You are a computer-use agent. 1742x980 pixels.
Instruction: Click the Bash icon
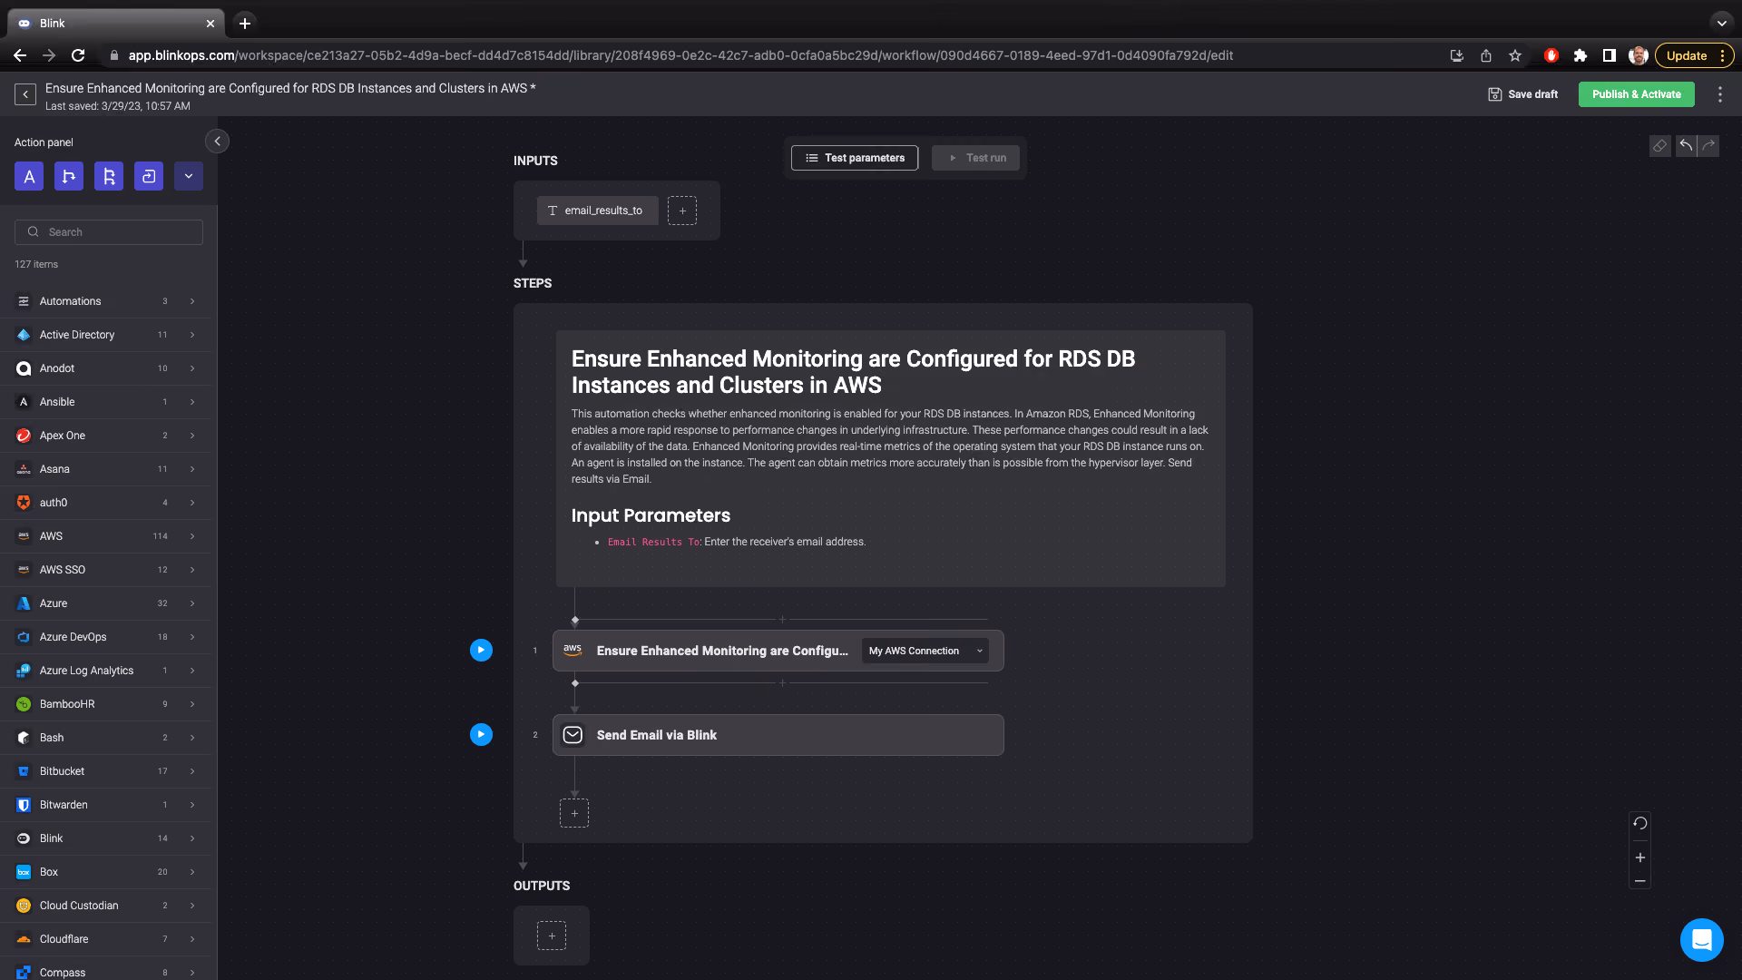pyautogui.click(x=24, y=738)
